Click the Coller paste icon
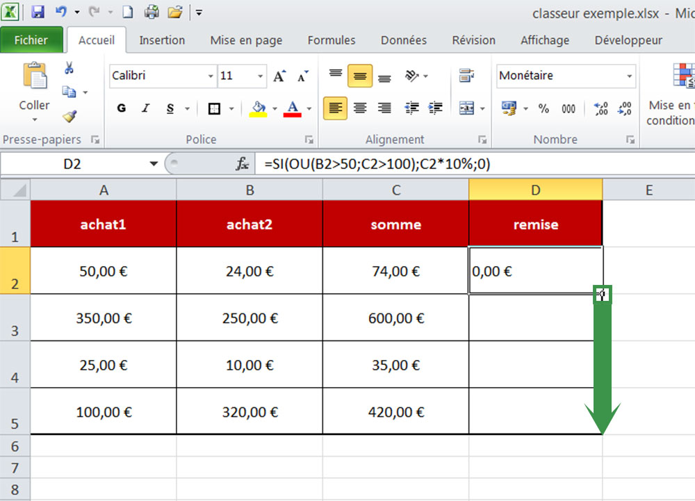Viewport: 695px width, 501px height. tap(35, 76)
